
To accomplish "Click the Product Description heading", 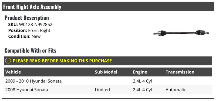I will [x=26, y=18].
